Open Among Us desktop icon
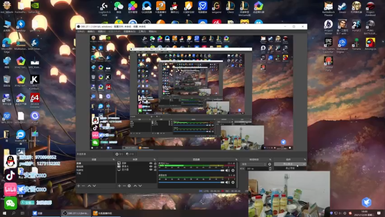The height and width of the screenshot is (217, 385). point(370,44)
